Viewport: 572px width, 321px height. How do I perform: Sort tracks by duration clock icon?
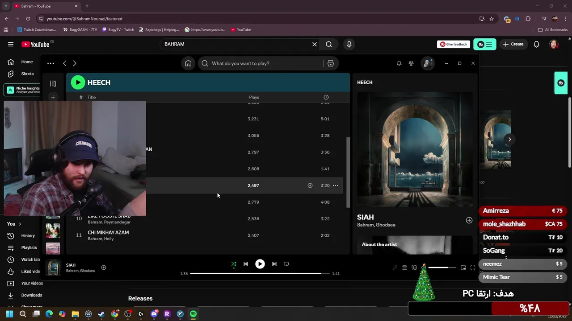(326, 97)
